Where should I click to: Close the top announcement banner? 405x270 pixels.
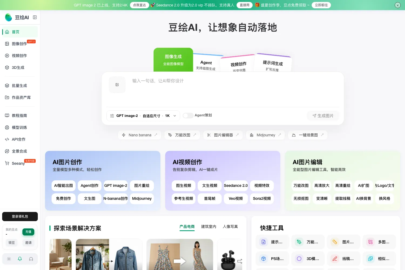(x=397, y=5)
